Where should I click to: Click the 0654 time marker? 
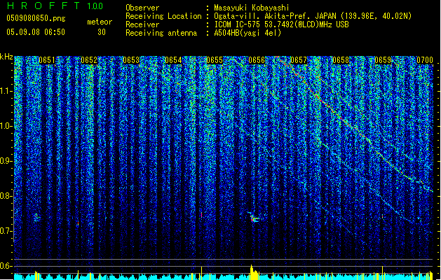click(x=173, y=60)
